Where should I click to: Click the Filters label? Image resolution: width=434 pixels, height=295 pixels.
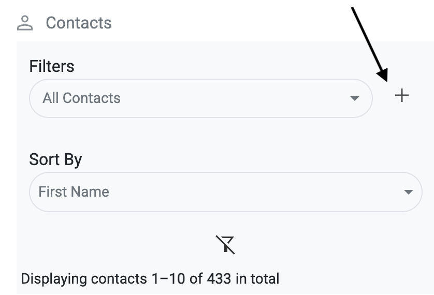point(52,66)
